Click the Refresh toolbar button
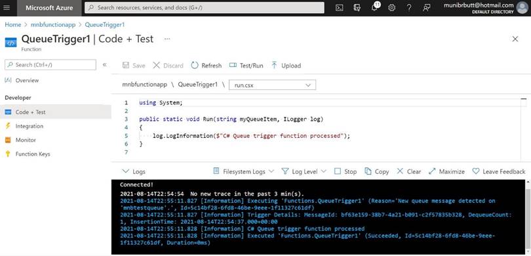531x256 pixels. pyautogui.click(x=206, y=66)
